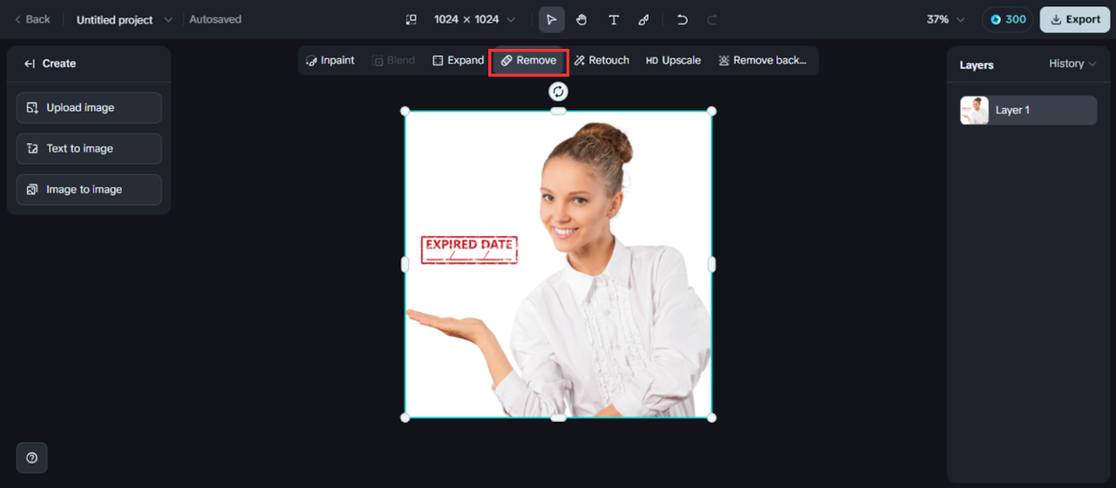The image size is (1116, 488).
Task: Undo the last action
Action: (682, 19)
